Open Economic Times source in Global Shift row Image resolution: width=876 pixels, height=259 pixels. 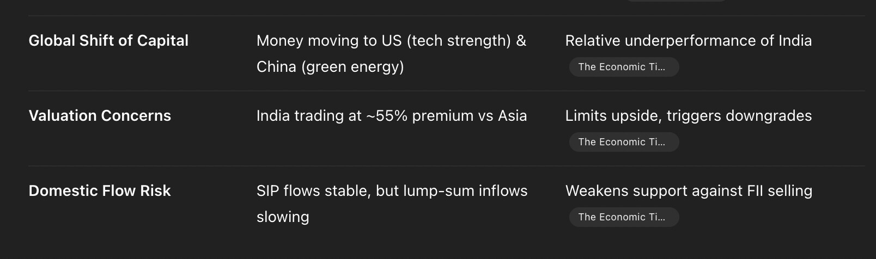click(624, 67)
